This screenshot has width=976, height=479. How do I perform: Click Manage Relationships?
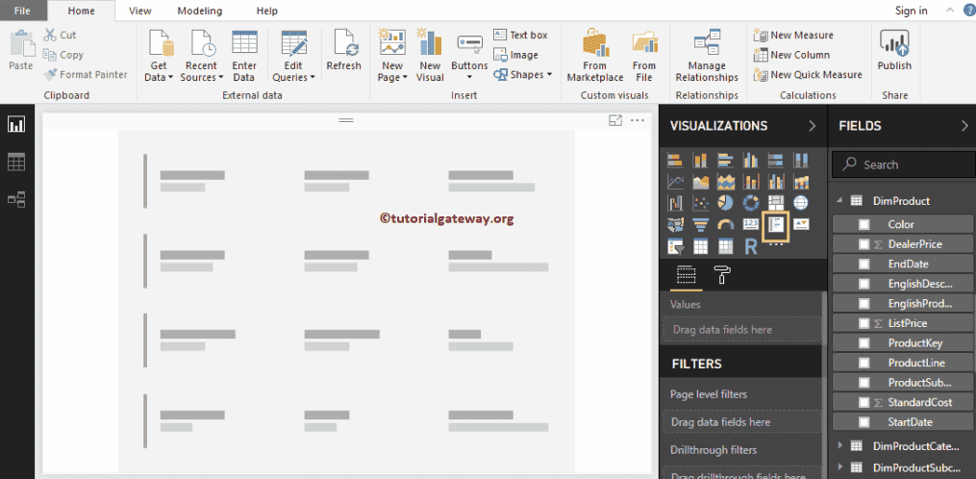[x=707, y=56]
